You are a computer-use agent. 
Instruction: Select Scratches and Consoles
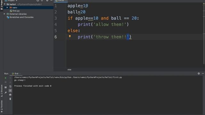pos(20,17)
